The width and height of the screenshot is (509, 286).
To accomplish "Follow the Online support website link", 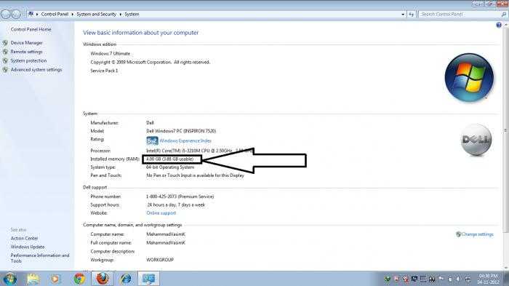I will point(161,213).
